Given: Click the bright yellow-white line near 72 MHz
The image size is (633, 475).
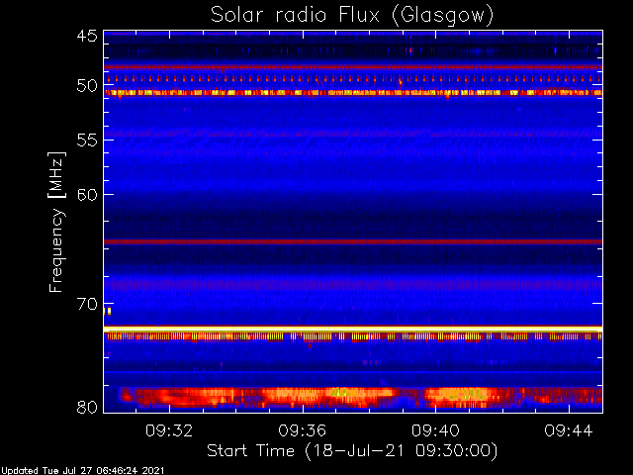Looking at the screenshot, I should (353, 329).
